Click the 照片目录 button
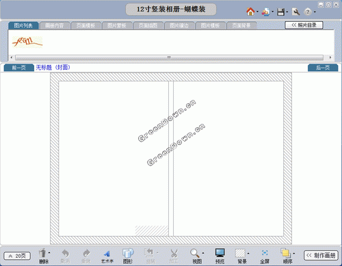This screenshot has width=342, height=266. (x=304, y=25)
